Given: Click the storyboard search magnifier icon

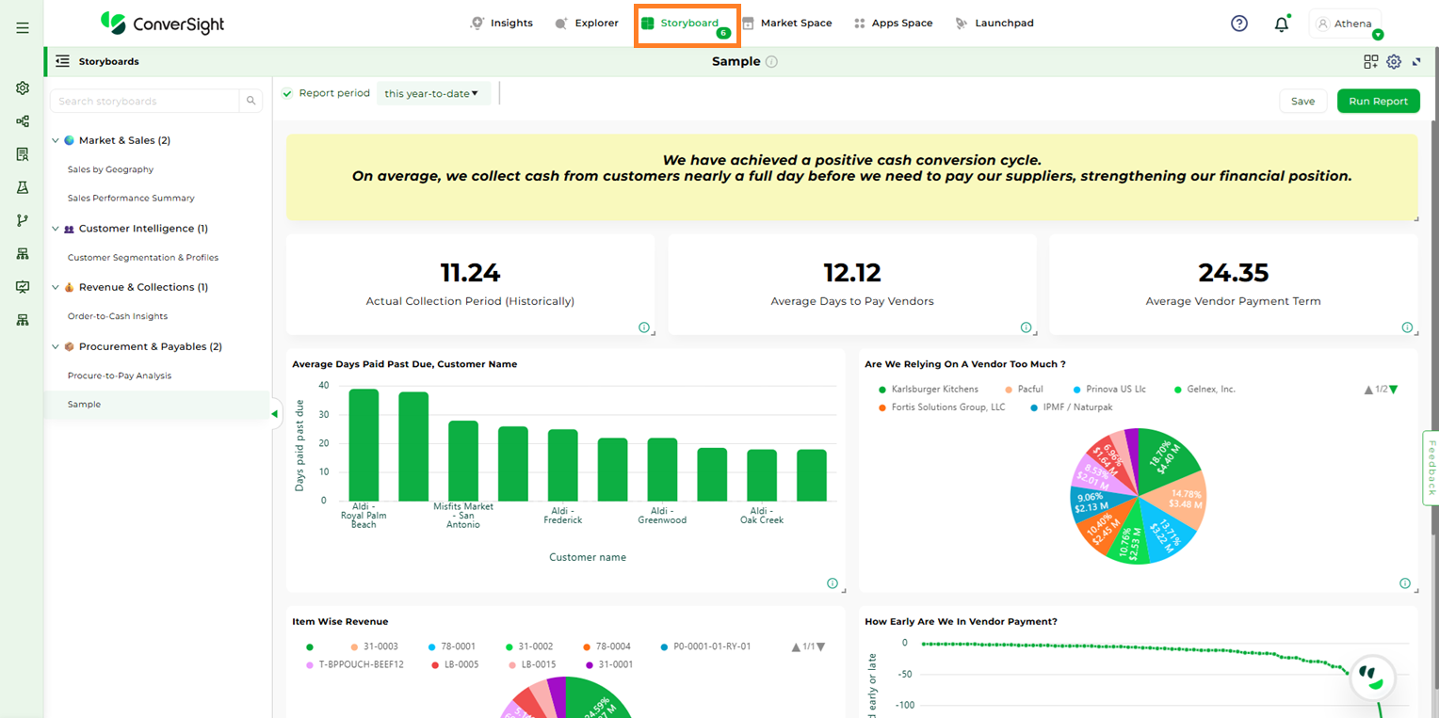Looking at the screenshot, I should (x=251, y=101).
